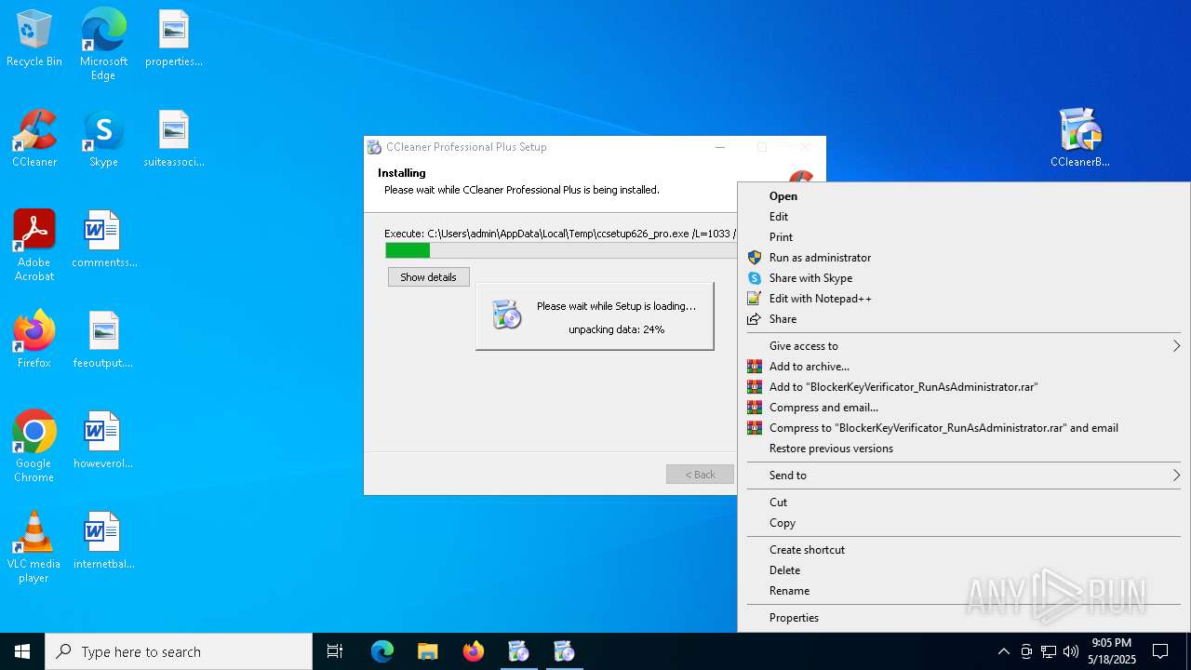The width and height of the screenshot is (1191, 670).
Task: Select Run as administrator
Action: click(963, 258)
